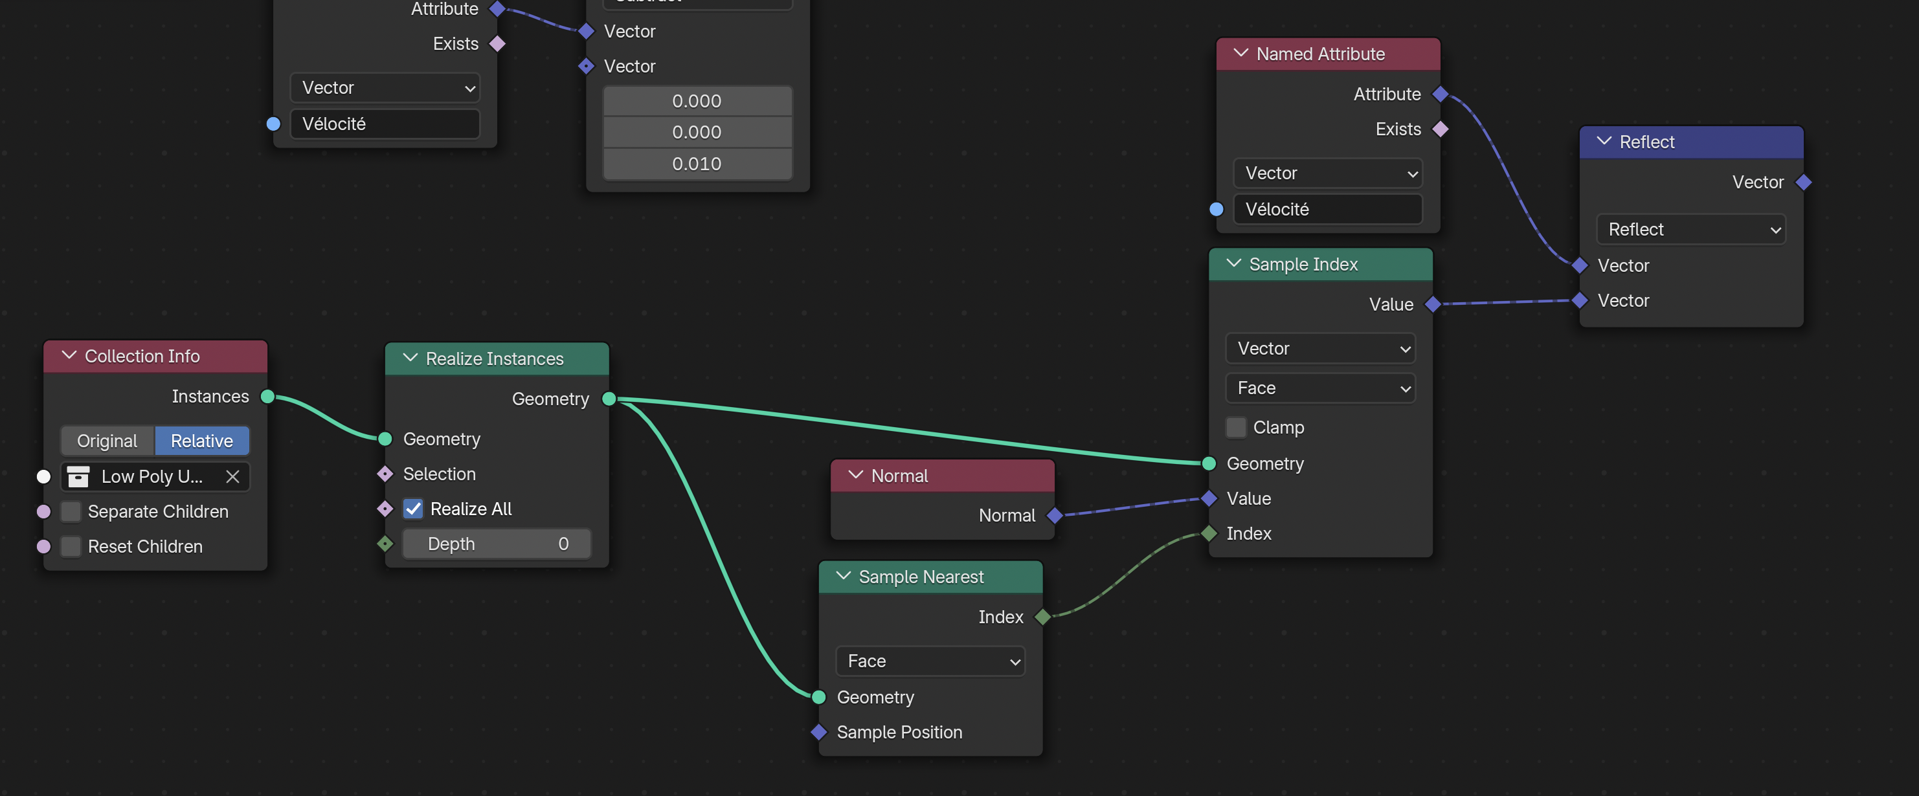Open right Named Attribute Vector type dropdown

click(1327, 173)
